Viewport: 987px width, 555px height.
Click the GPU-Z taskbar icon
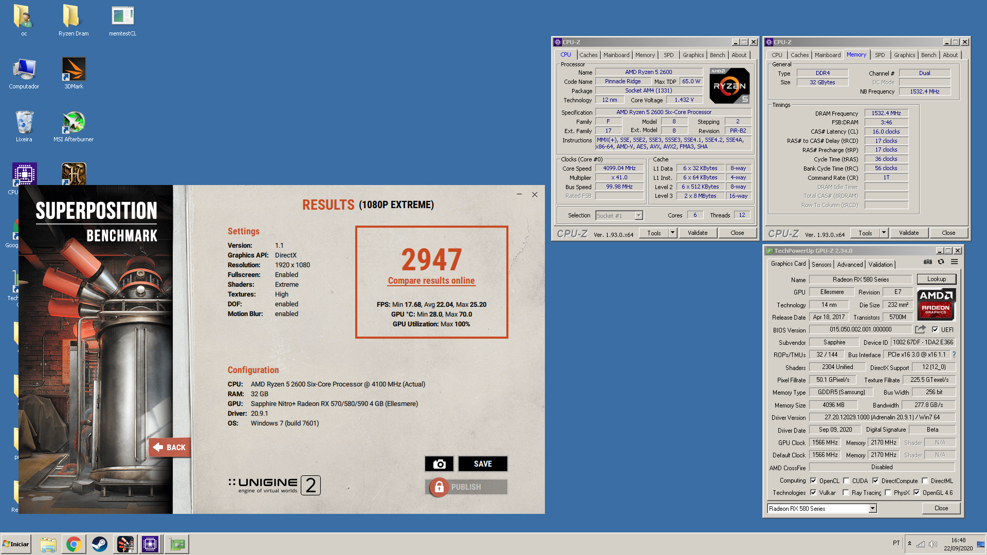click(x=177, y=544)
